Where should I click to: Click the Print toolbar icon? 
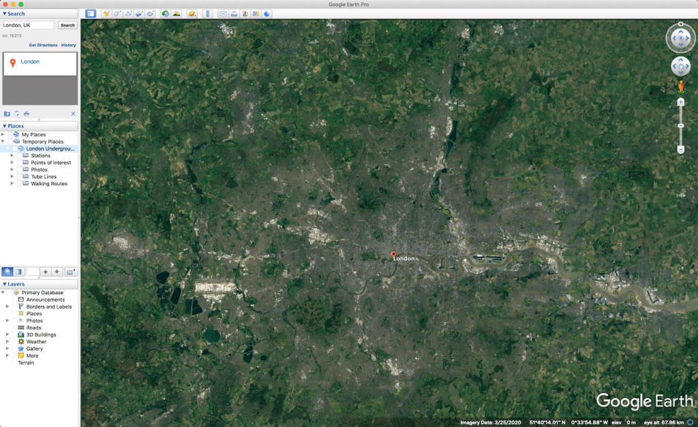(x=234, y=14)
